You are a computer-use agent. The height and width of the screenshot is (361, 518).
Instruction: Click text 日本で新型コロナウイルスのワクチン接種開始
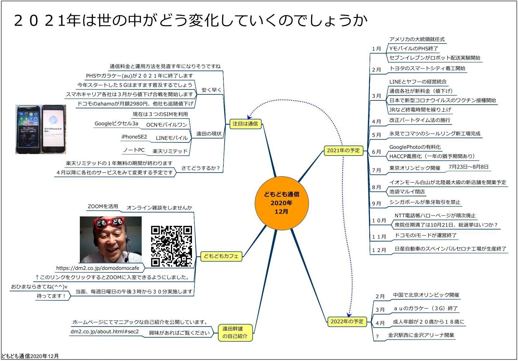coord(442,100)
